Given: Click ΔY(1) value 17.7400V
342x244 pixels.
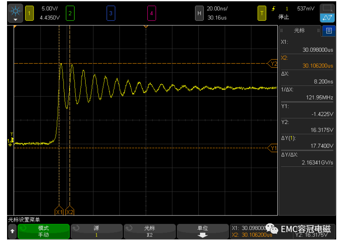Looking at the screenshot, I should [x=322, y=146].
